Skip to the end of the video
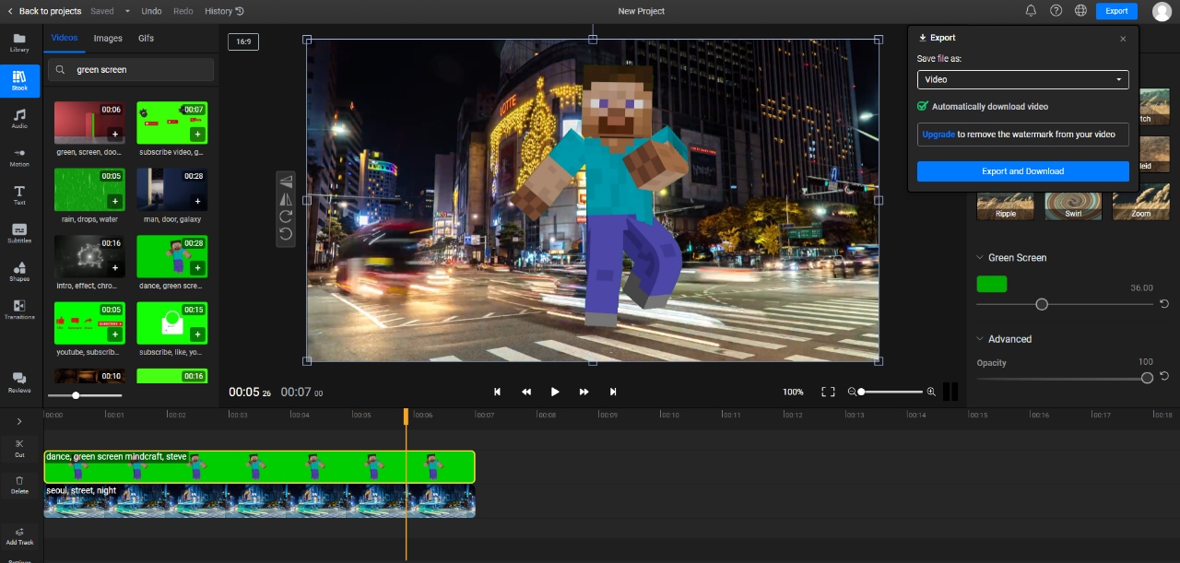This screenshot has width=1180, height=563. tap(613, 392)
